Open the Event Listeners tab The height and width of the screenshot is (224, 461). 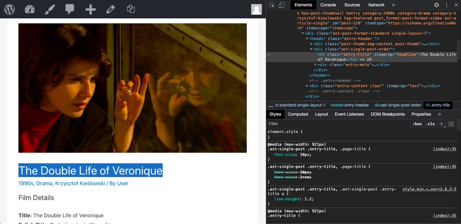pyautogui.click(x=349, y=115)
